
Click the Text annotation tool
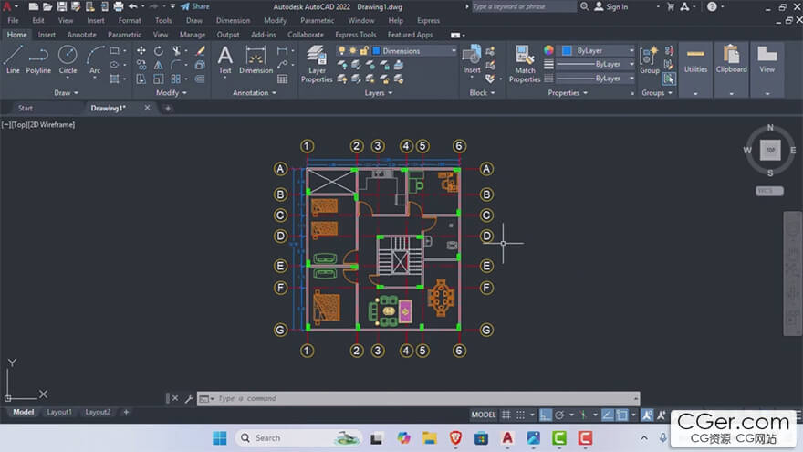tap(224, 59)
